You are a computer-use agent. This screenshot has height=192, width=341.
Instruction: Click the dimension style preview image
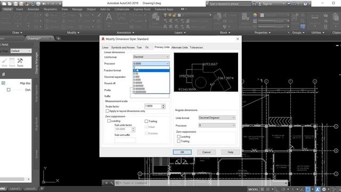pyautogui.click(x=206, y=72)
